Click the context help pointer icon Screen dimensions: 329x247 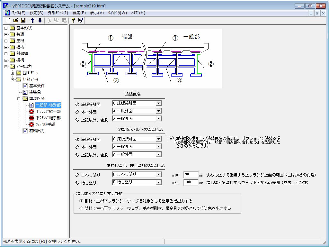tap(81, 20)
